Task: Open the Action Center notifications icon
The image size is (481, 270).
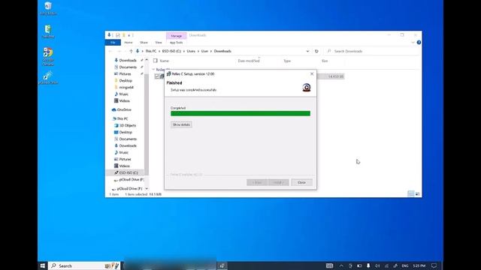Action: 434,265
